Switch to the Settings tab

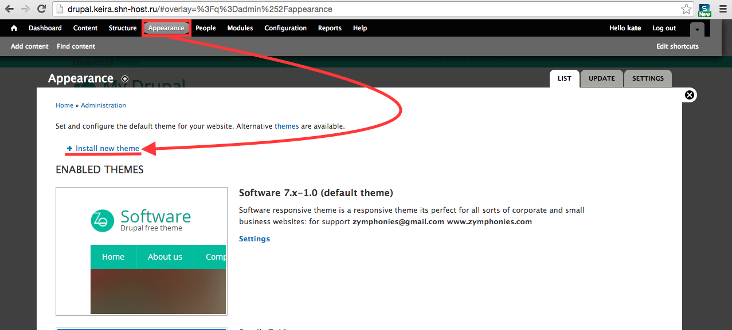point(648,79)
